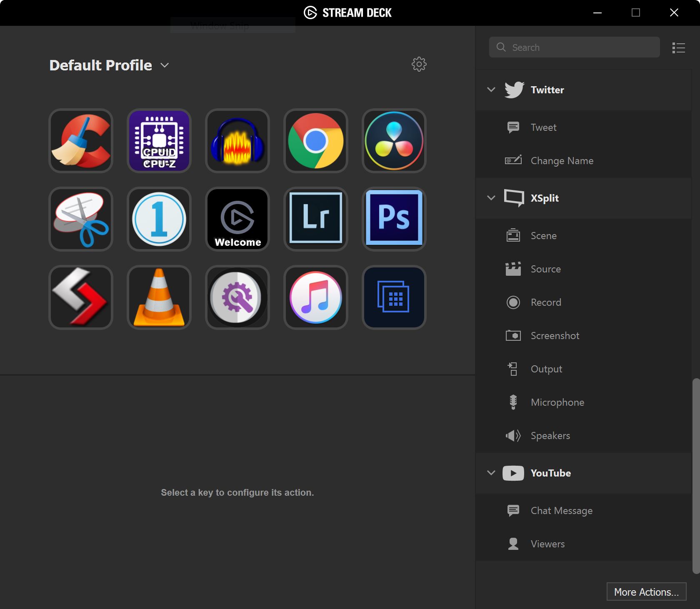Select the Tweet action label
700x609 pixels.
[544, 127]
